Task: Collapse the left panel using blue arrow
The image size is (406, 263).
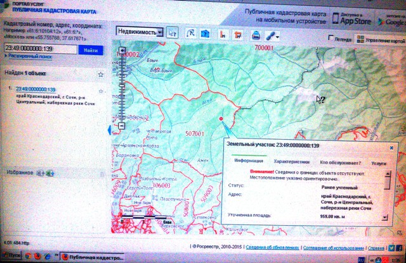Action: pyautogui.click(x=111, y=130)
